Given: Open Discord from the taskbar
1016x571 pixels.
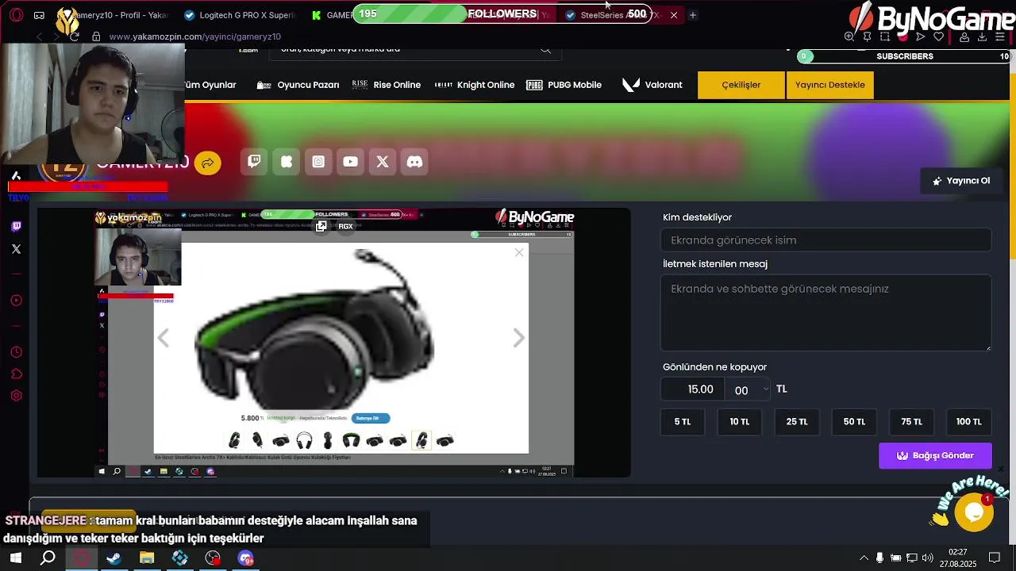Looking at the screenshot, I should 245,558.
